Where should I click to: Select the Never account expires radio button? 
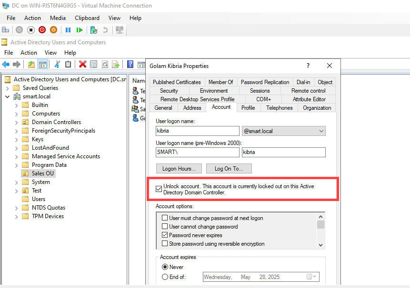point(165,267)
